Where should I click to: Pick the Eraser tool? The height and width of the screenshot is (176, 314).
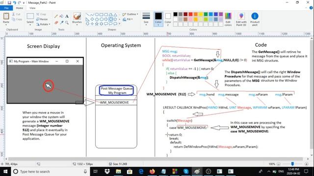tap(56, 22)
